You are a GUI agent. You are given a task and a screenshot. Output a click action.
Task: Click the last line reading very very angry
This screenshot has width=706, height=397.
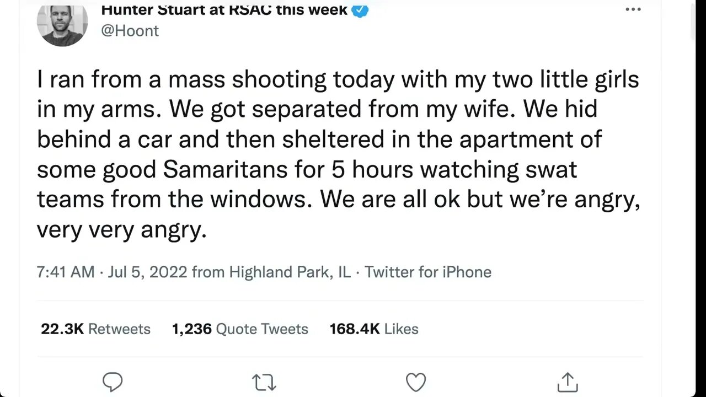pyautogui.click(x=121, y=229)
